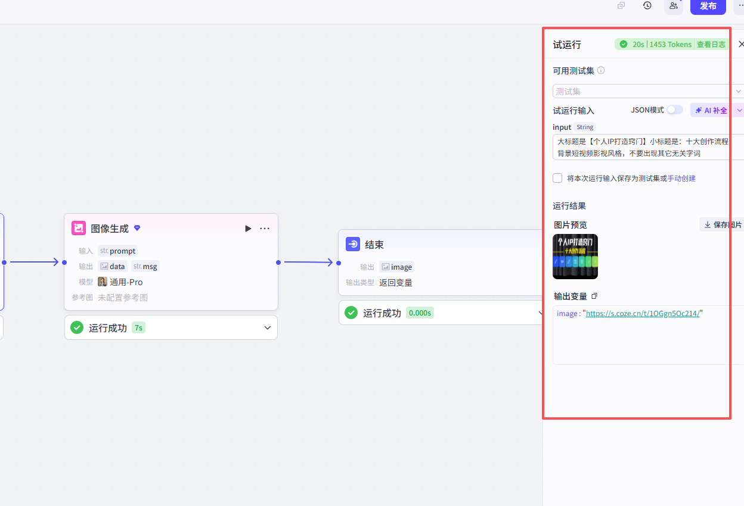Expand 图像生成 运行成功 result details

(x=268, y=327)
